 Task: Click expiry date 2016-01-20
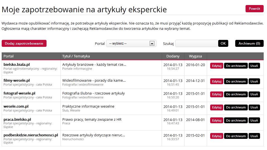[x=195, y=65]
